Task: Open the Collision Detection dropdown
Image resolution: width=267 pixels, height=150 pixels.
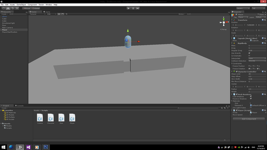Action: (257, 61)
